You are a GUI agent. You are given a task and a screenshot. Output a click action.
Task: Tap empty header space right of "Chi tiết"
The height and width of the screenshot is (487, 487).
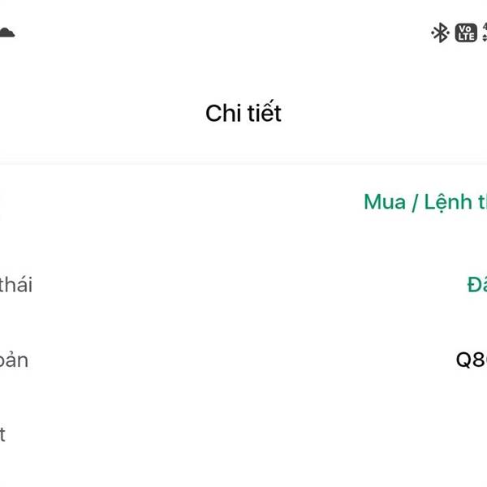(x=390, y=113)
